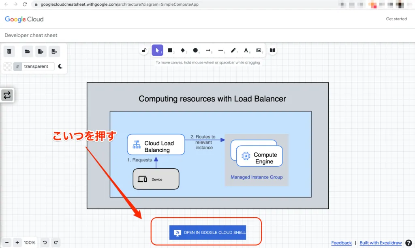
Task: Click the Get started link
Action: point(396,19)
